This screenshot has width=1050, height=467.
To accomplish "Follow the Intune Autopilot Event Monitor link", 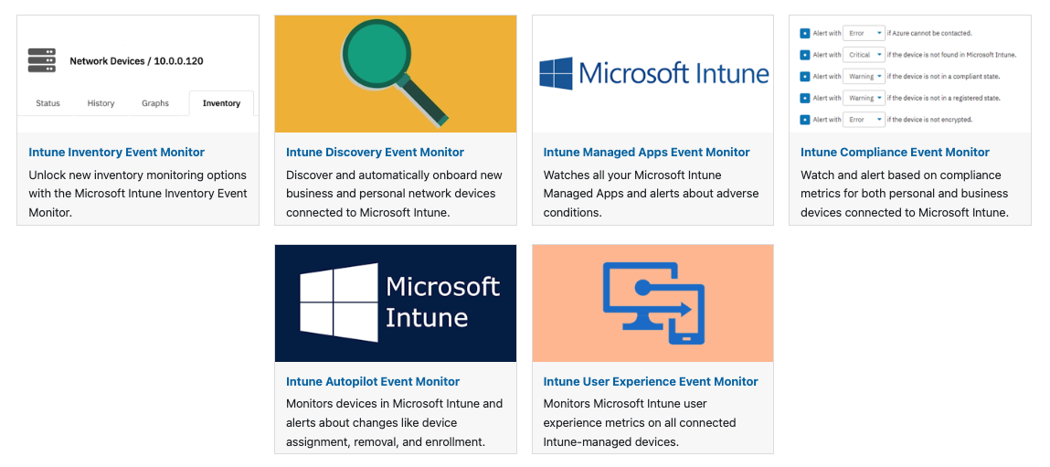I will click(373, 382).
